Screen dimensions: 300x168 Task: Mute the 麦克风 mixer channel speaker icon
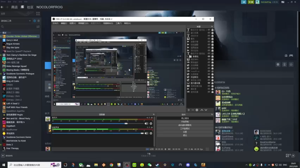146,124
